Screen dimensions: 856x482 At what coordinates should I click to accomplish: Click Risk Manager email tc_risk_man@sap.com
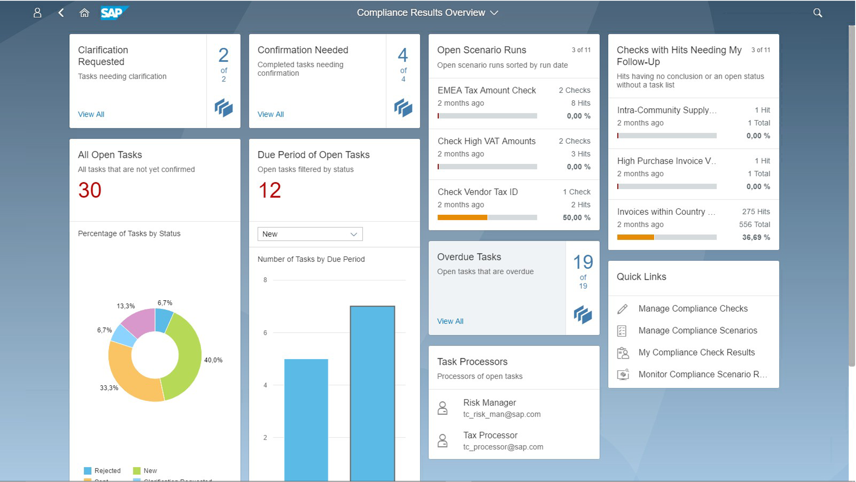(x=502, y=414)
